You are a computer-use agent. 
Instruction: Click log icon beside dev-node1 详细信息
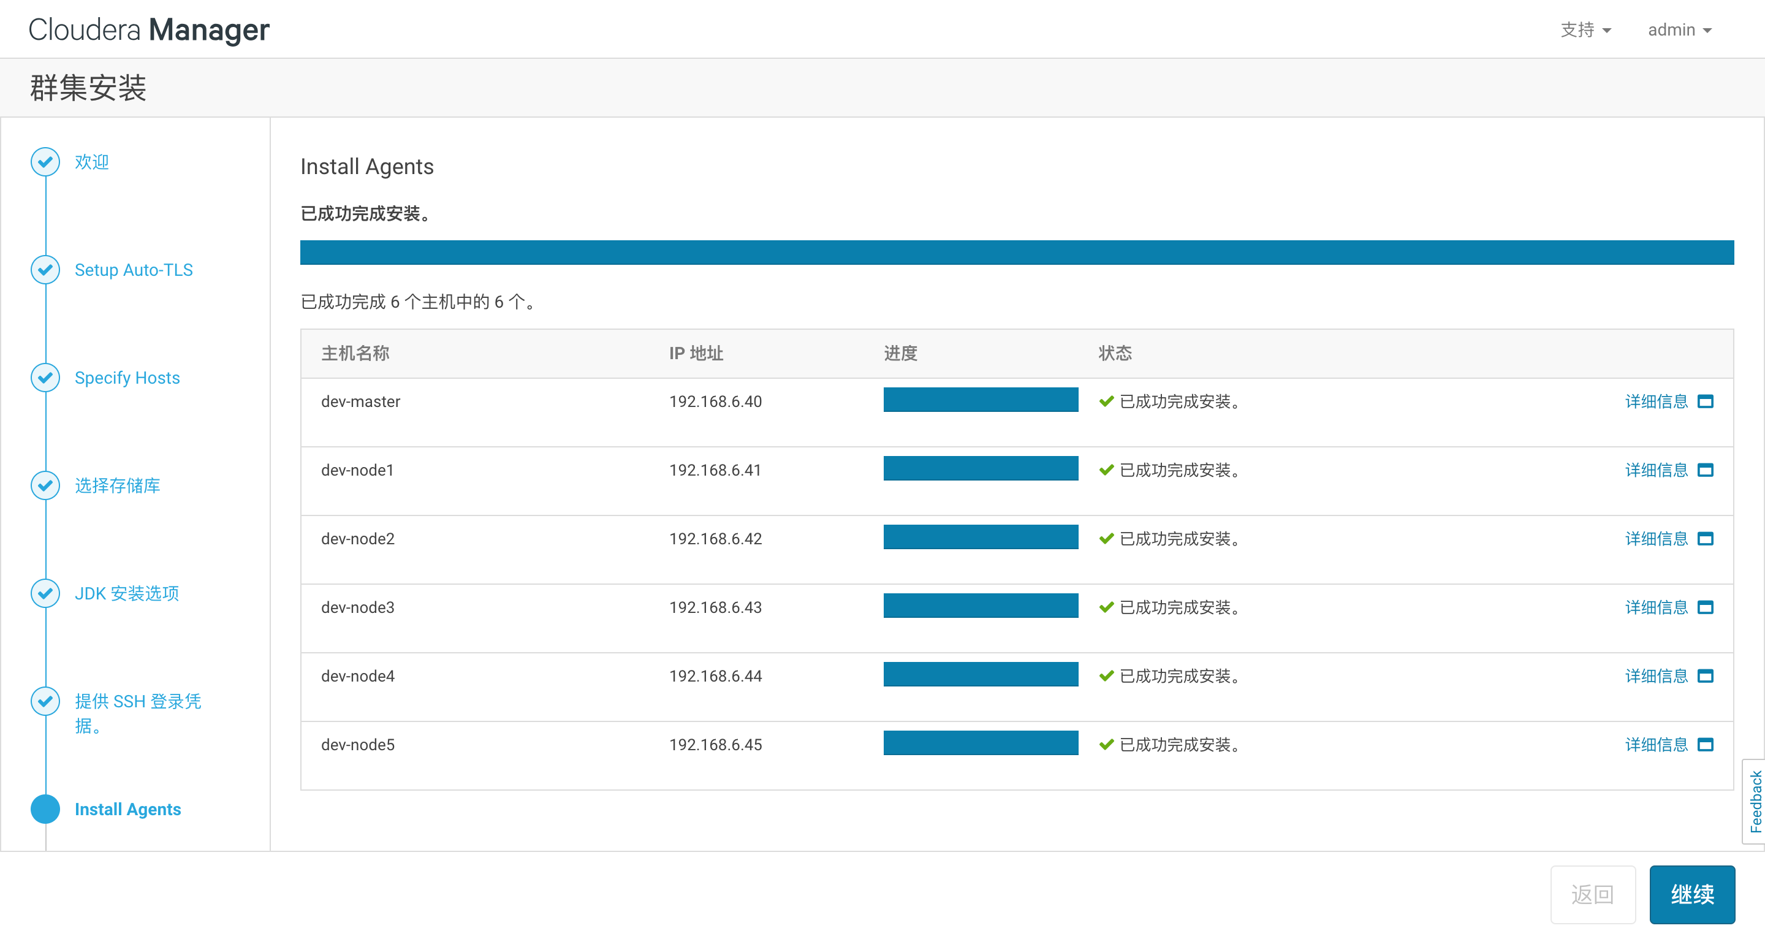click(1707, 470)
